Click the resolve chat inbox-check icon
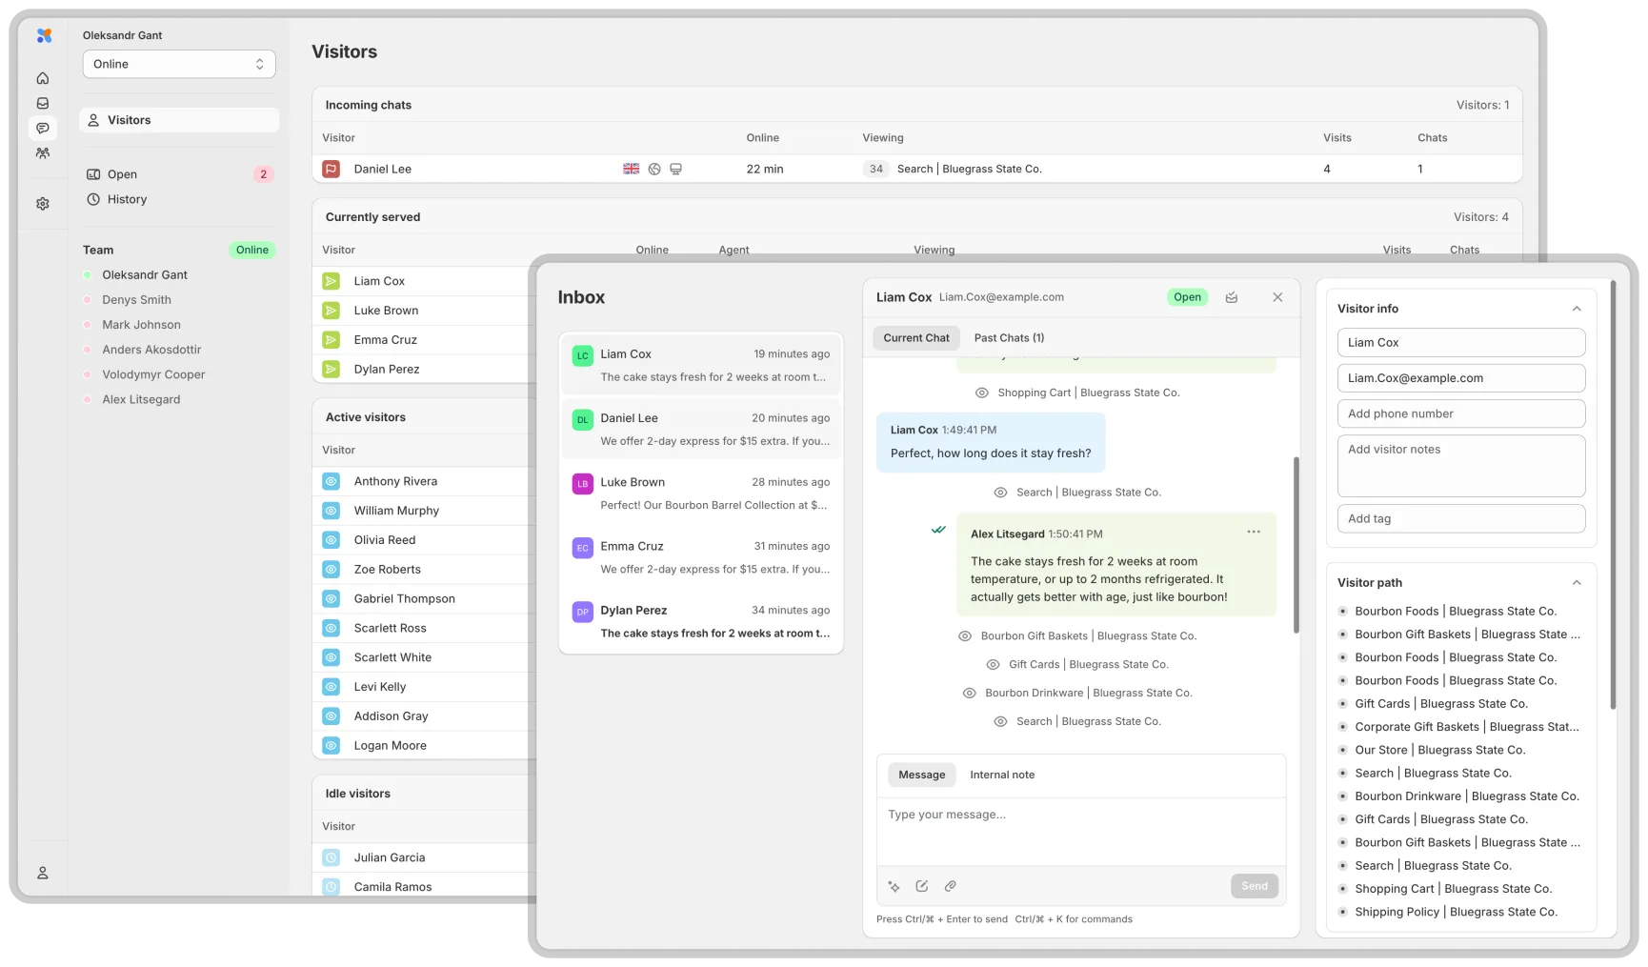The height and width of the screenshot is (967, 1648). (1232, 297)
